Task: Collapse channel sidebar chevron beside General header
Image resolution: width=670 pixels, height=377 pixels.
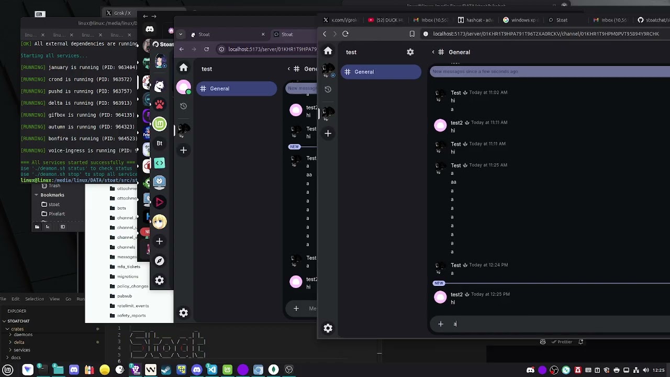Action: [x=433, y=52]
